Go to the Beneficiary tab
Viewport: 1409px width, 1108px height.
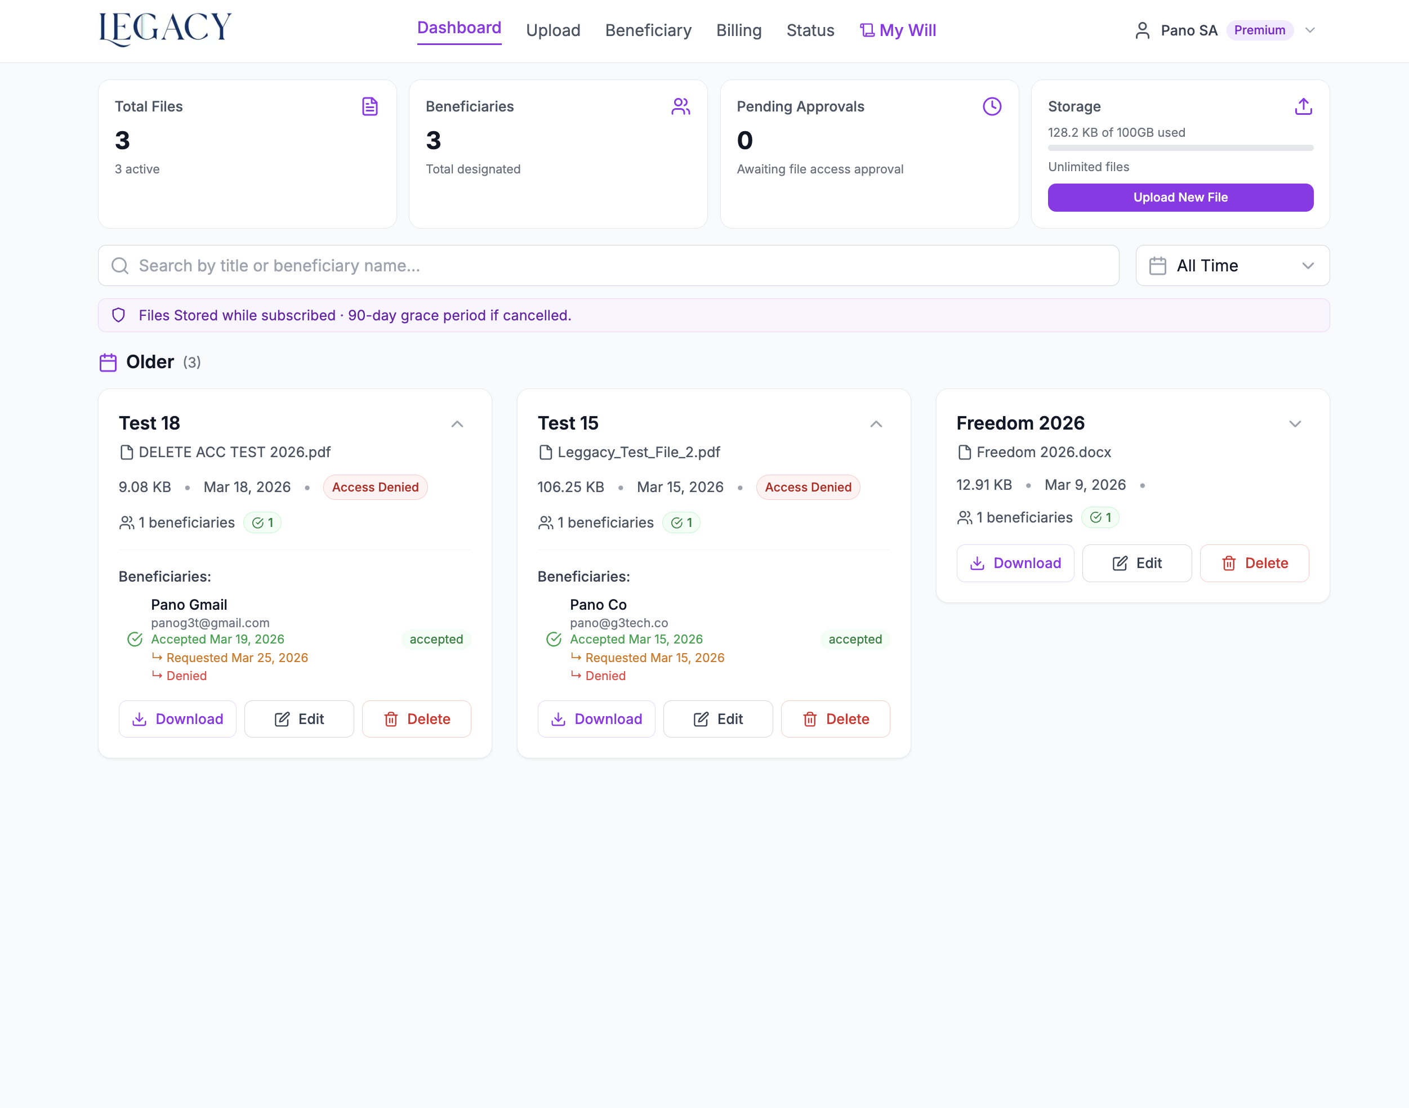[648, 30]
